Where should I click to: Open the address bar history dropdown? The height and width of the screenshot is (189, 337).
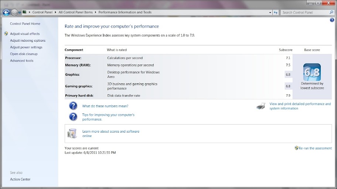pos(270,13)
